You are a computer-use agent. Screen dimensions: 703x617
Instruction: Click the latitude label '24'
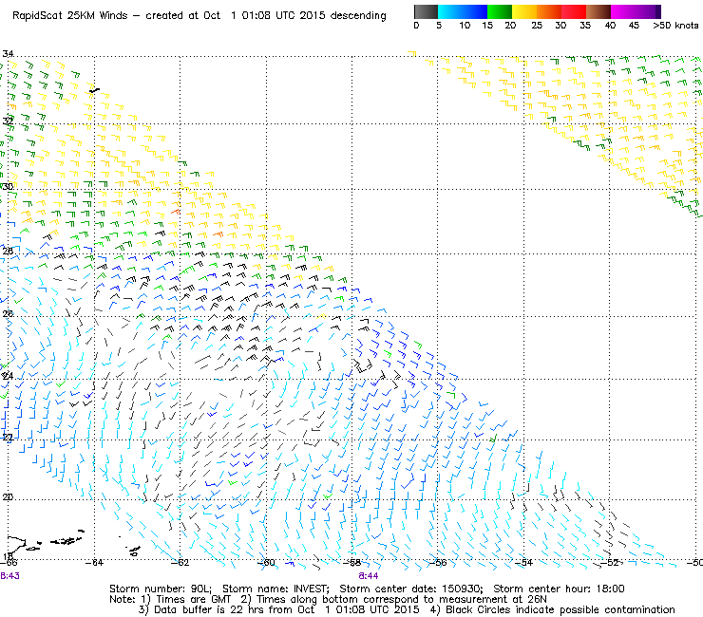click(x=8, y=376)
